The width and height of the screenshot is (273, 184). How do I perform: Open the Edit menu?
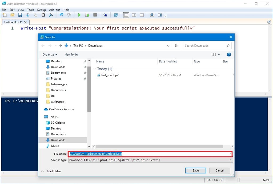coord(12,10)
